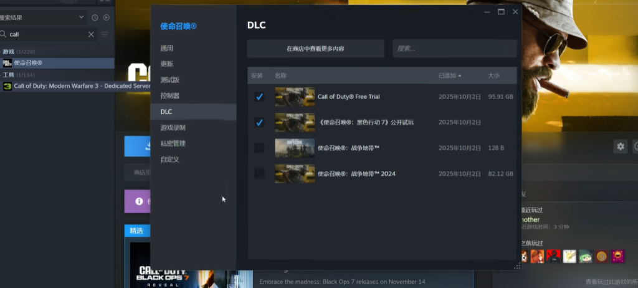Click 在商店中查看更多内容 button
Image resolution: width=638 pixels, height=288 pixels.
(x=315, y=49)
